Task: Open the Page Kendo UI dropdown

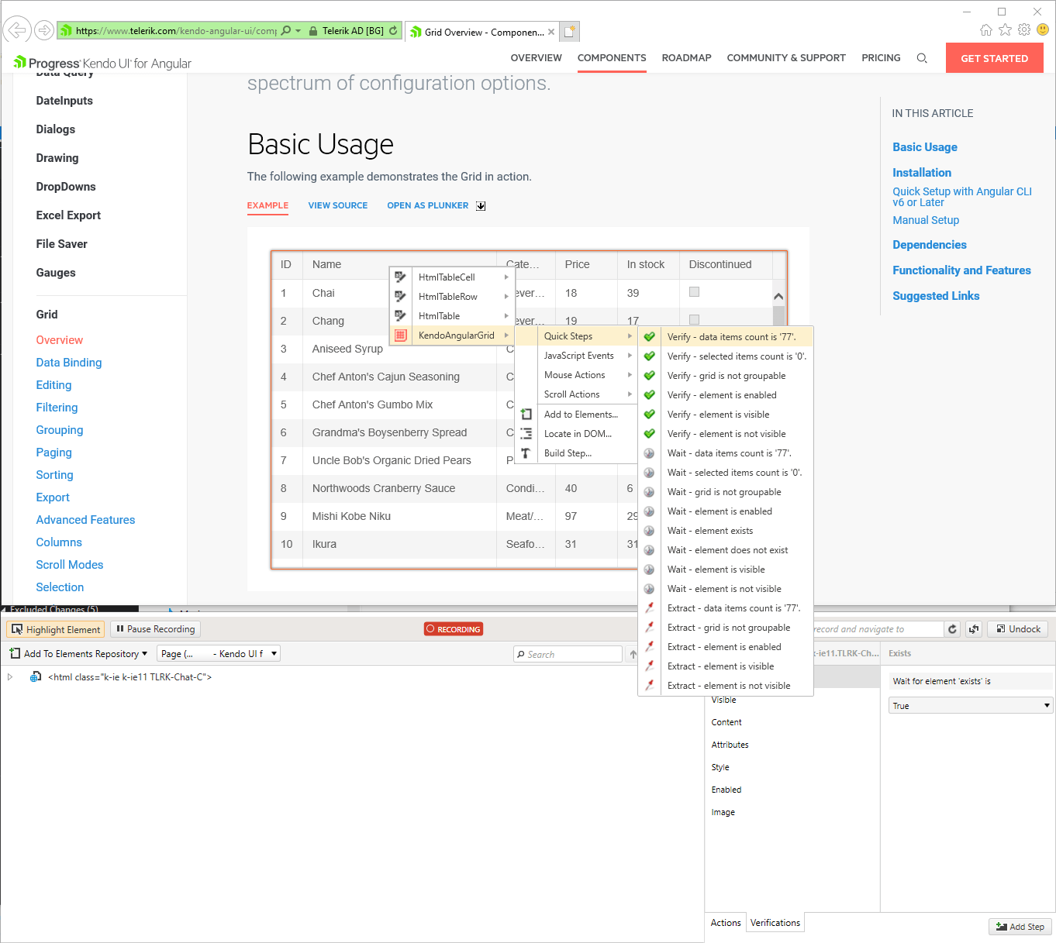Action: (218, 654)
